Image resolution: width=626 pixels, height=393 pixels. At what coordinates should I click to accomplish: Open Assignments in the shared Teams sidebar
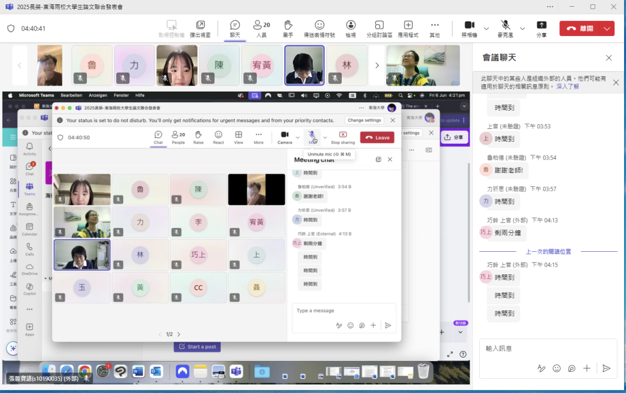pos(29,210)
